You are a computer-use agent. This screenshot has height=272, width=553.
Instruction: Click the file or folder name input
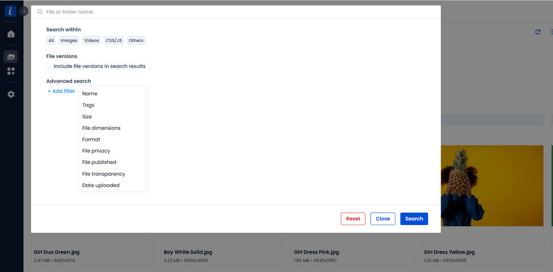pos(138,12)
